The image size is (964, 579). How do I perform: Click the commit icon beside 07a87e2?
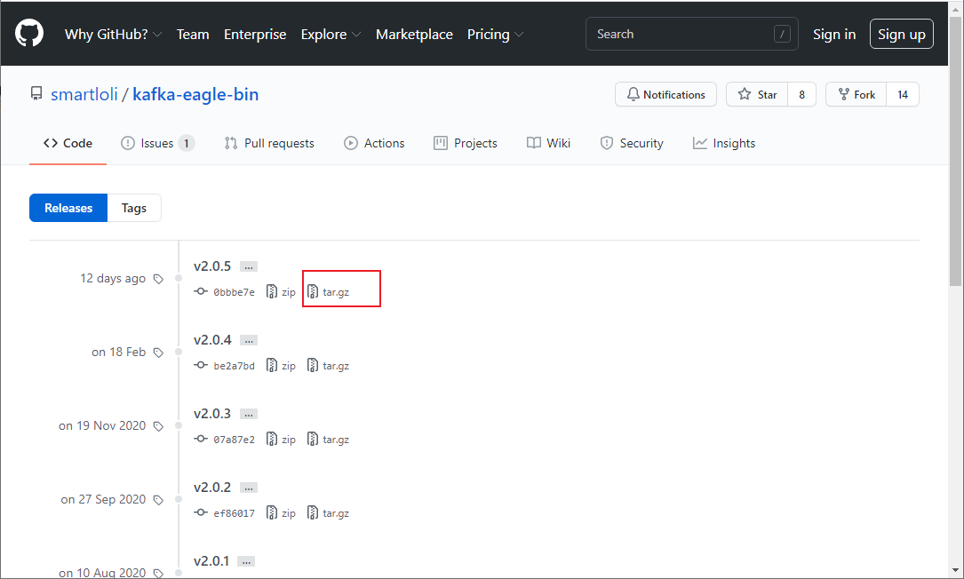(x=201, y=439)
